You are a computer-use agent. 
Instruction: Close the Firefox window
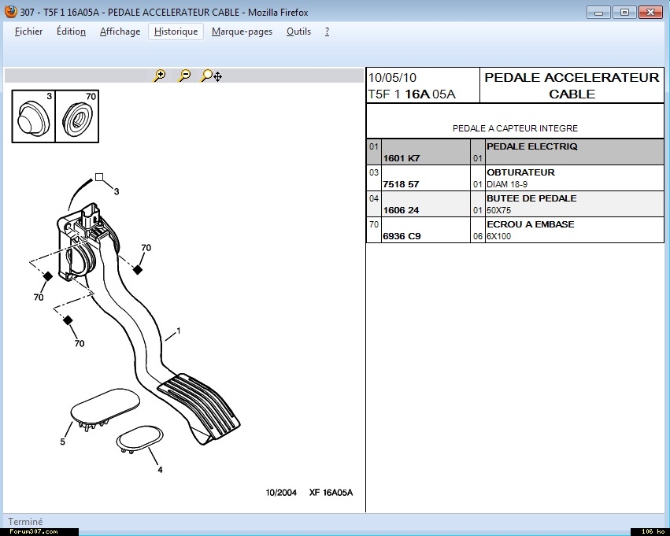[650, 13]
